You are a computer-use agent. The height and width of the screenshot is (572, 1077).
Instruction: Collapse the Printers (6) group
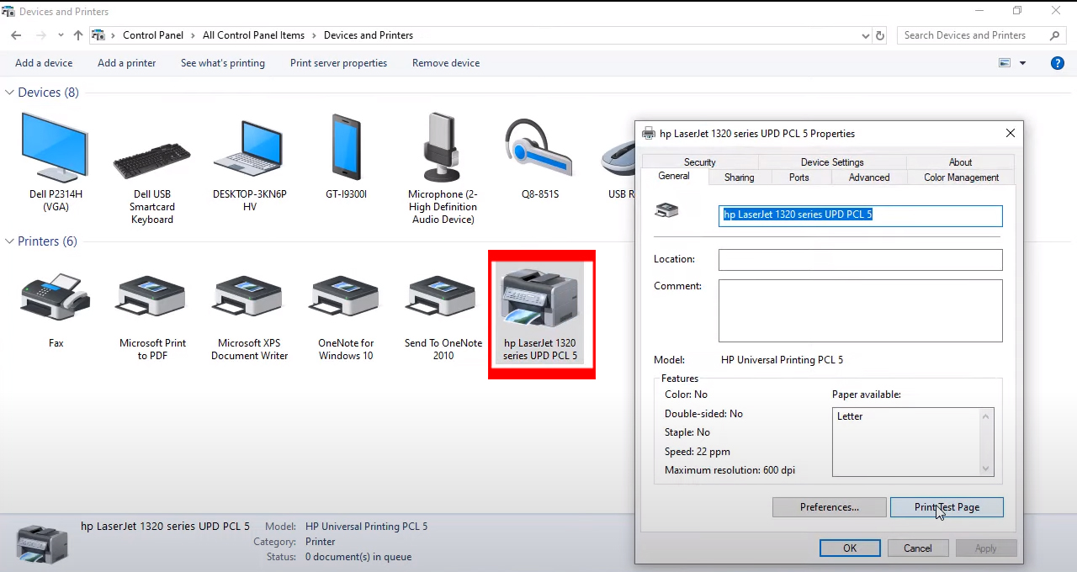[x=10, y=241]
